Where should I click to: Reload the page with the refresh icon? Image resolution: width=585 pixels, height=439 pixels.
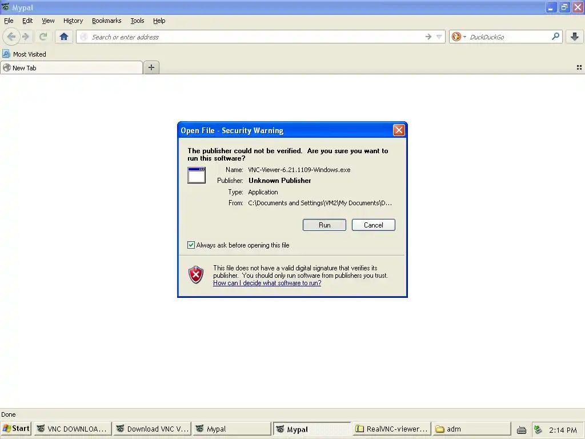pos(43,37)
